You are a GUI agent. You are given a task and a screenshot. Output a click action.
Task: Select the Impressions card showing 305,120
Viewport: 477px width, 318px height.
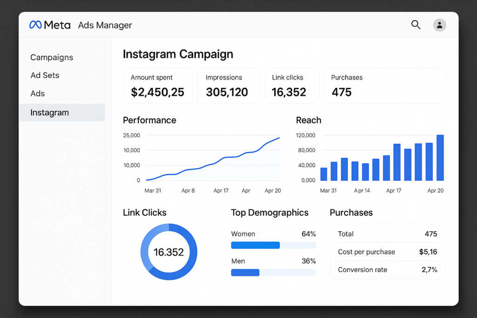(x=228, y=86)
